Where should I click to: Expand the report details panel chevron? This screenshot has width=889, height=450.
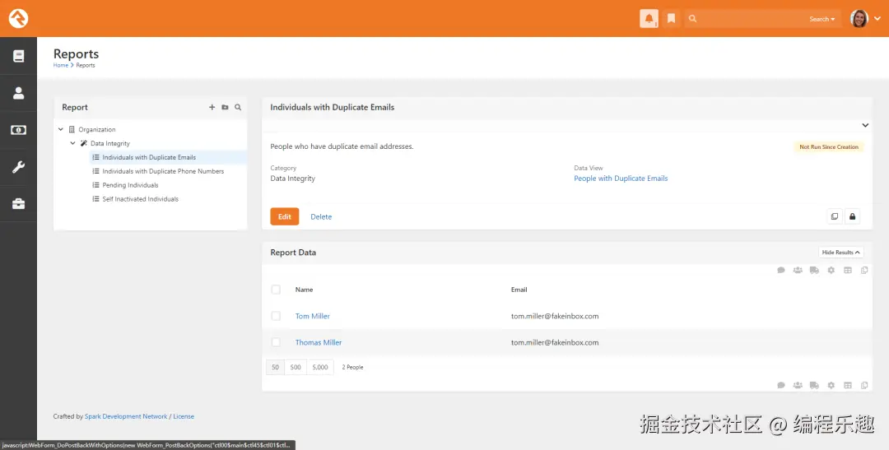click(x=865, y=125)
